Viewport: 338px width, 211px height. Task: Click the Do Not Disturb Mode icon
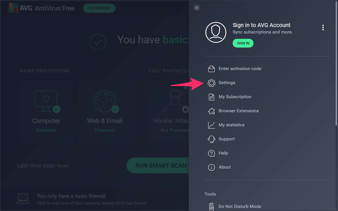point(211,206)
